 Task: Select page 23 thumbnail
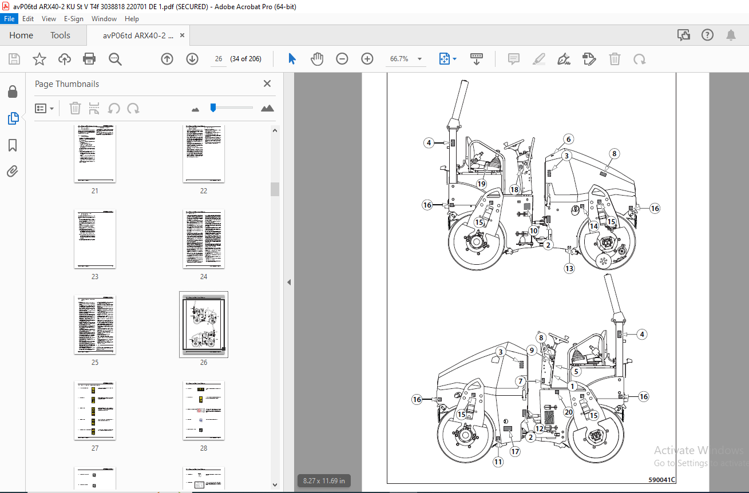[95, 239]
